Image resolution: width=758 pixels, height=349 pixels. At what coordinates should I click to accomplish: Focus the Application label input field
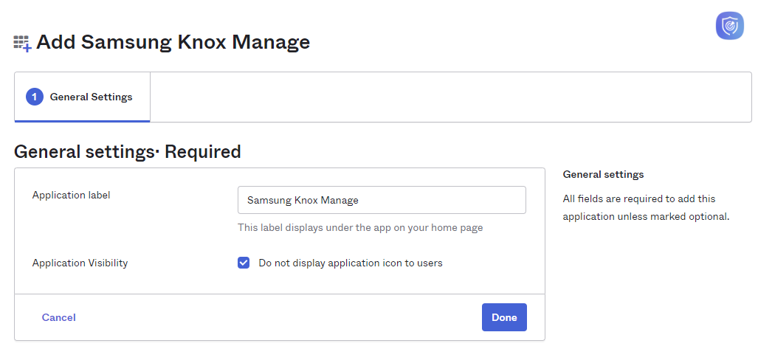[x=382, y=200]
